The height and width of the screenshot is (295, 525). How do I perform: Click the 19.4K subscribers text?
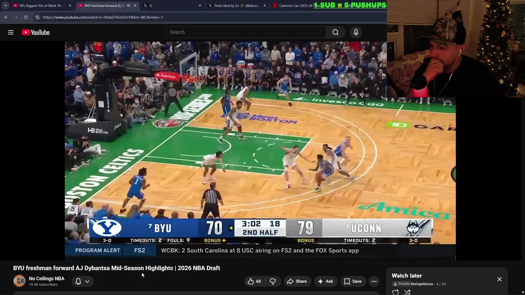coord(43,285)
